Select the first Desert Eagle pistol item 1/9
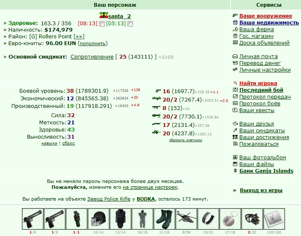 [x=33, y=219]
